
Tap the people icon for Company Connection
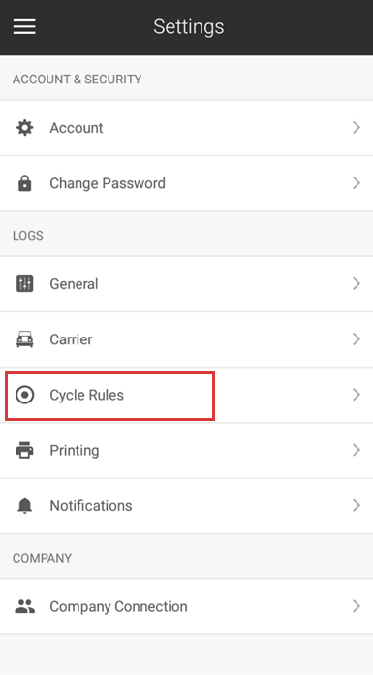tap(24, 606)
